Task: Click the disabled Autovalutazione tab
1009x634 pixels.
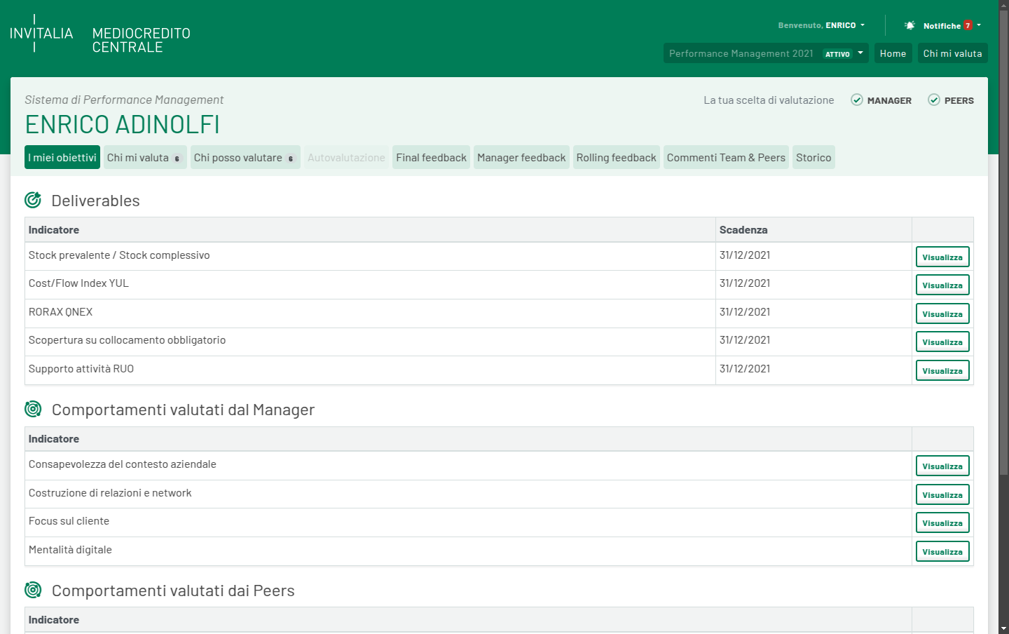Action: (x=346, y=157)
